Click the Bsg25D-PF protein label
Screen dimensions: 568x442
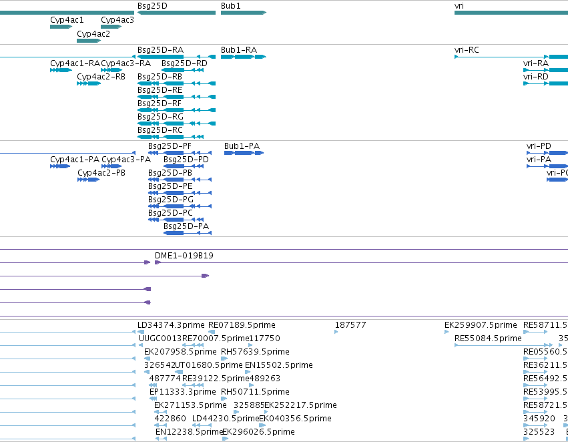click(x=170, y=146)
